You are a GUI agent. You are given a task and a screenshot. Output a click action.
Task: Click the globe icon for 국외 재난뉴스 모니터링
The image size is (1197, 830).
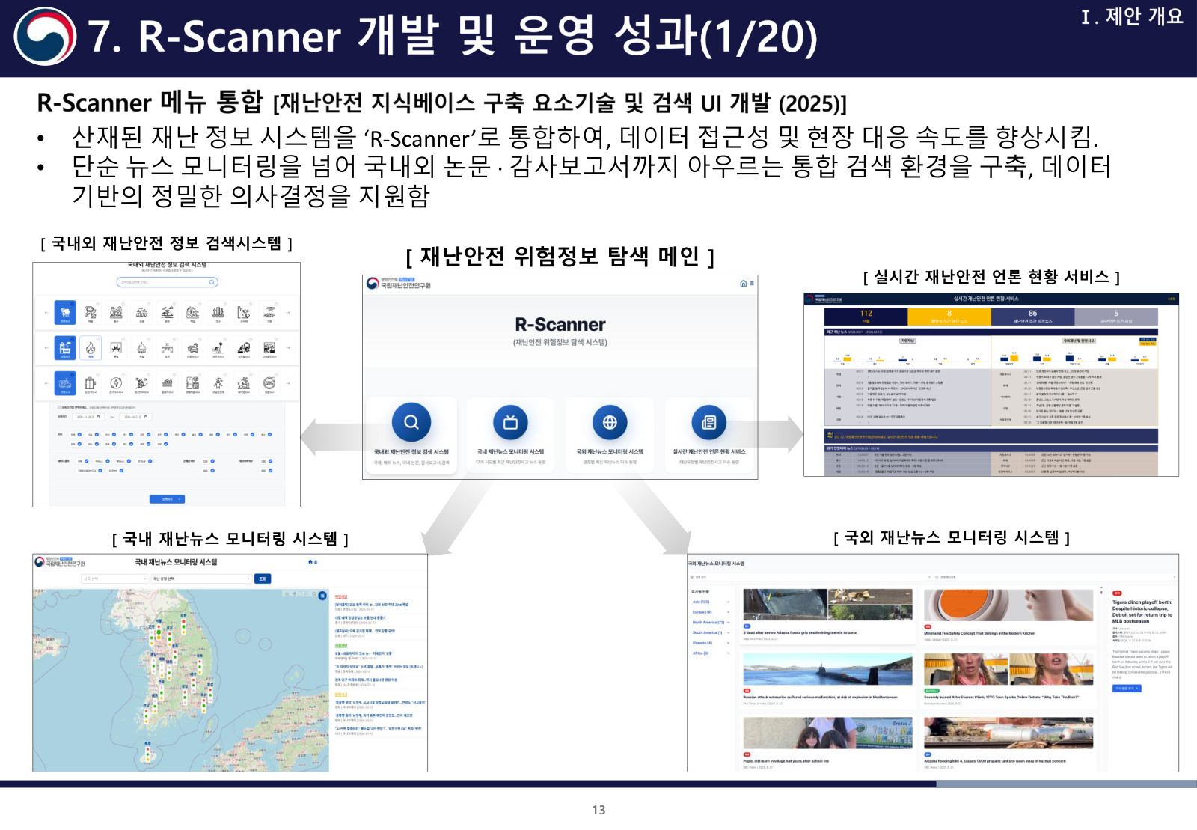(x=610, y=423)
